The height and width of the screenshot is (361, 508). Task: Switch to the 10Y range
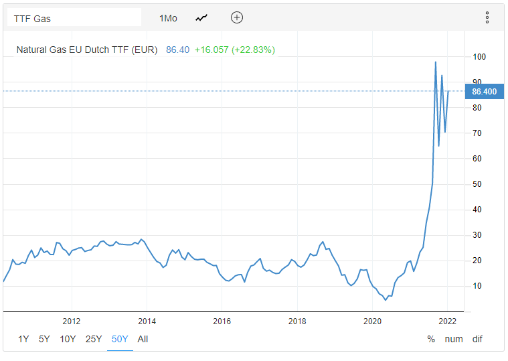click(68, 339)
